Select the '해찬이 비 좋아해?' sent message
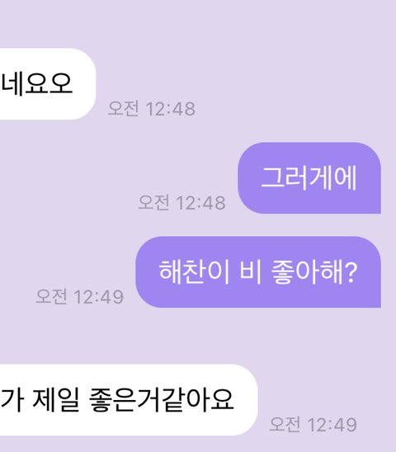Viewport: 396px width, 452px height. 258,272
